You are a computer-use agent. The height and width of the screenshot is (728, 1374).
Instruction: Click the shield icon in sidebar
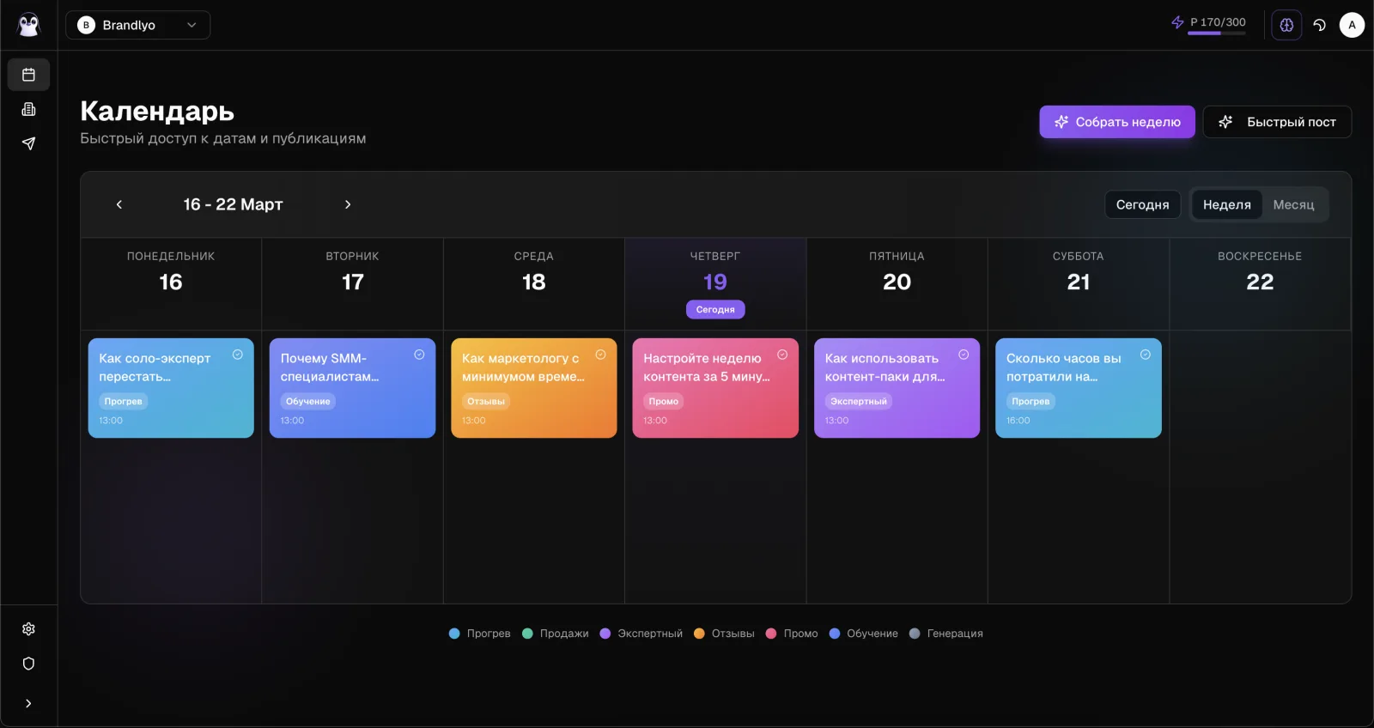click(x=28, y=664)
